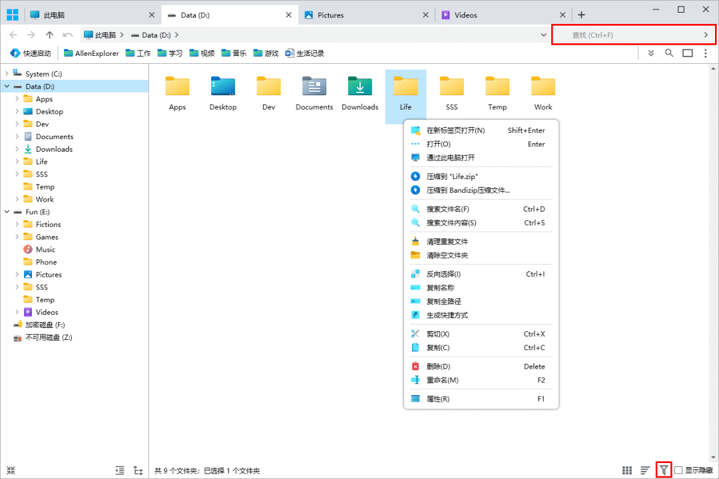Click the list layout icon in the status bar
719x479 pixels.
click(x=644, y=470)
